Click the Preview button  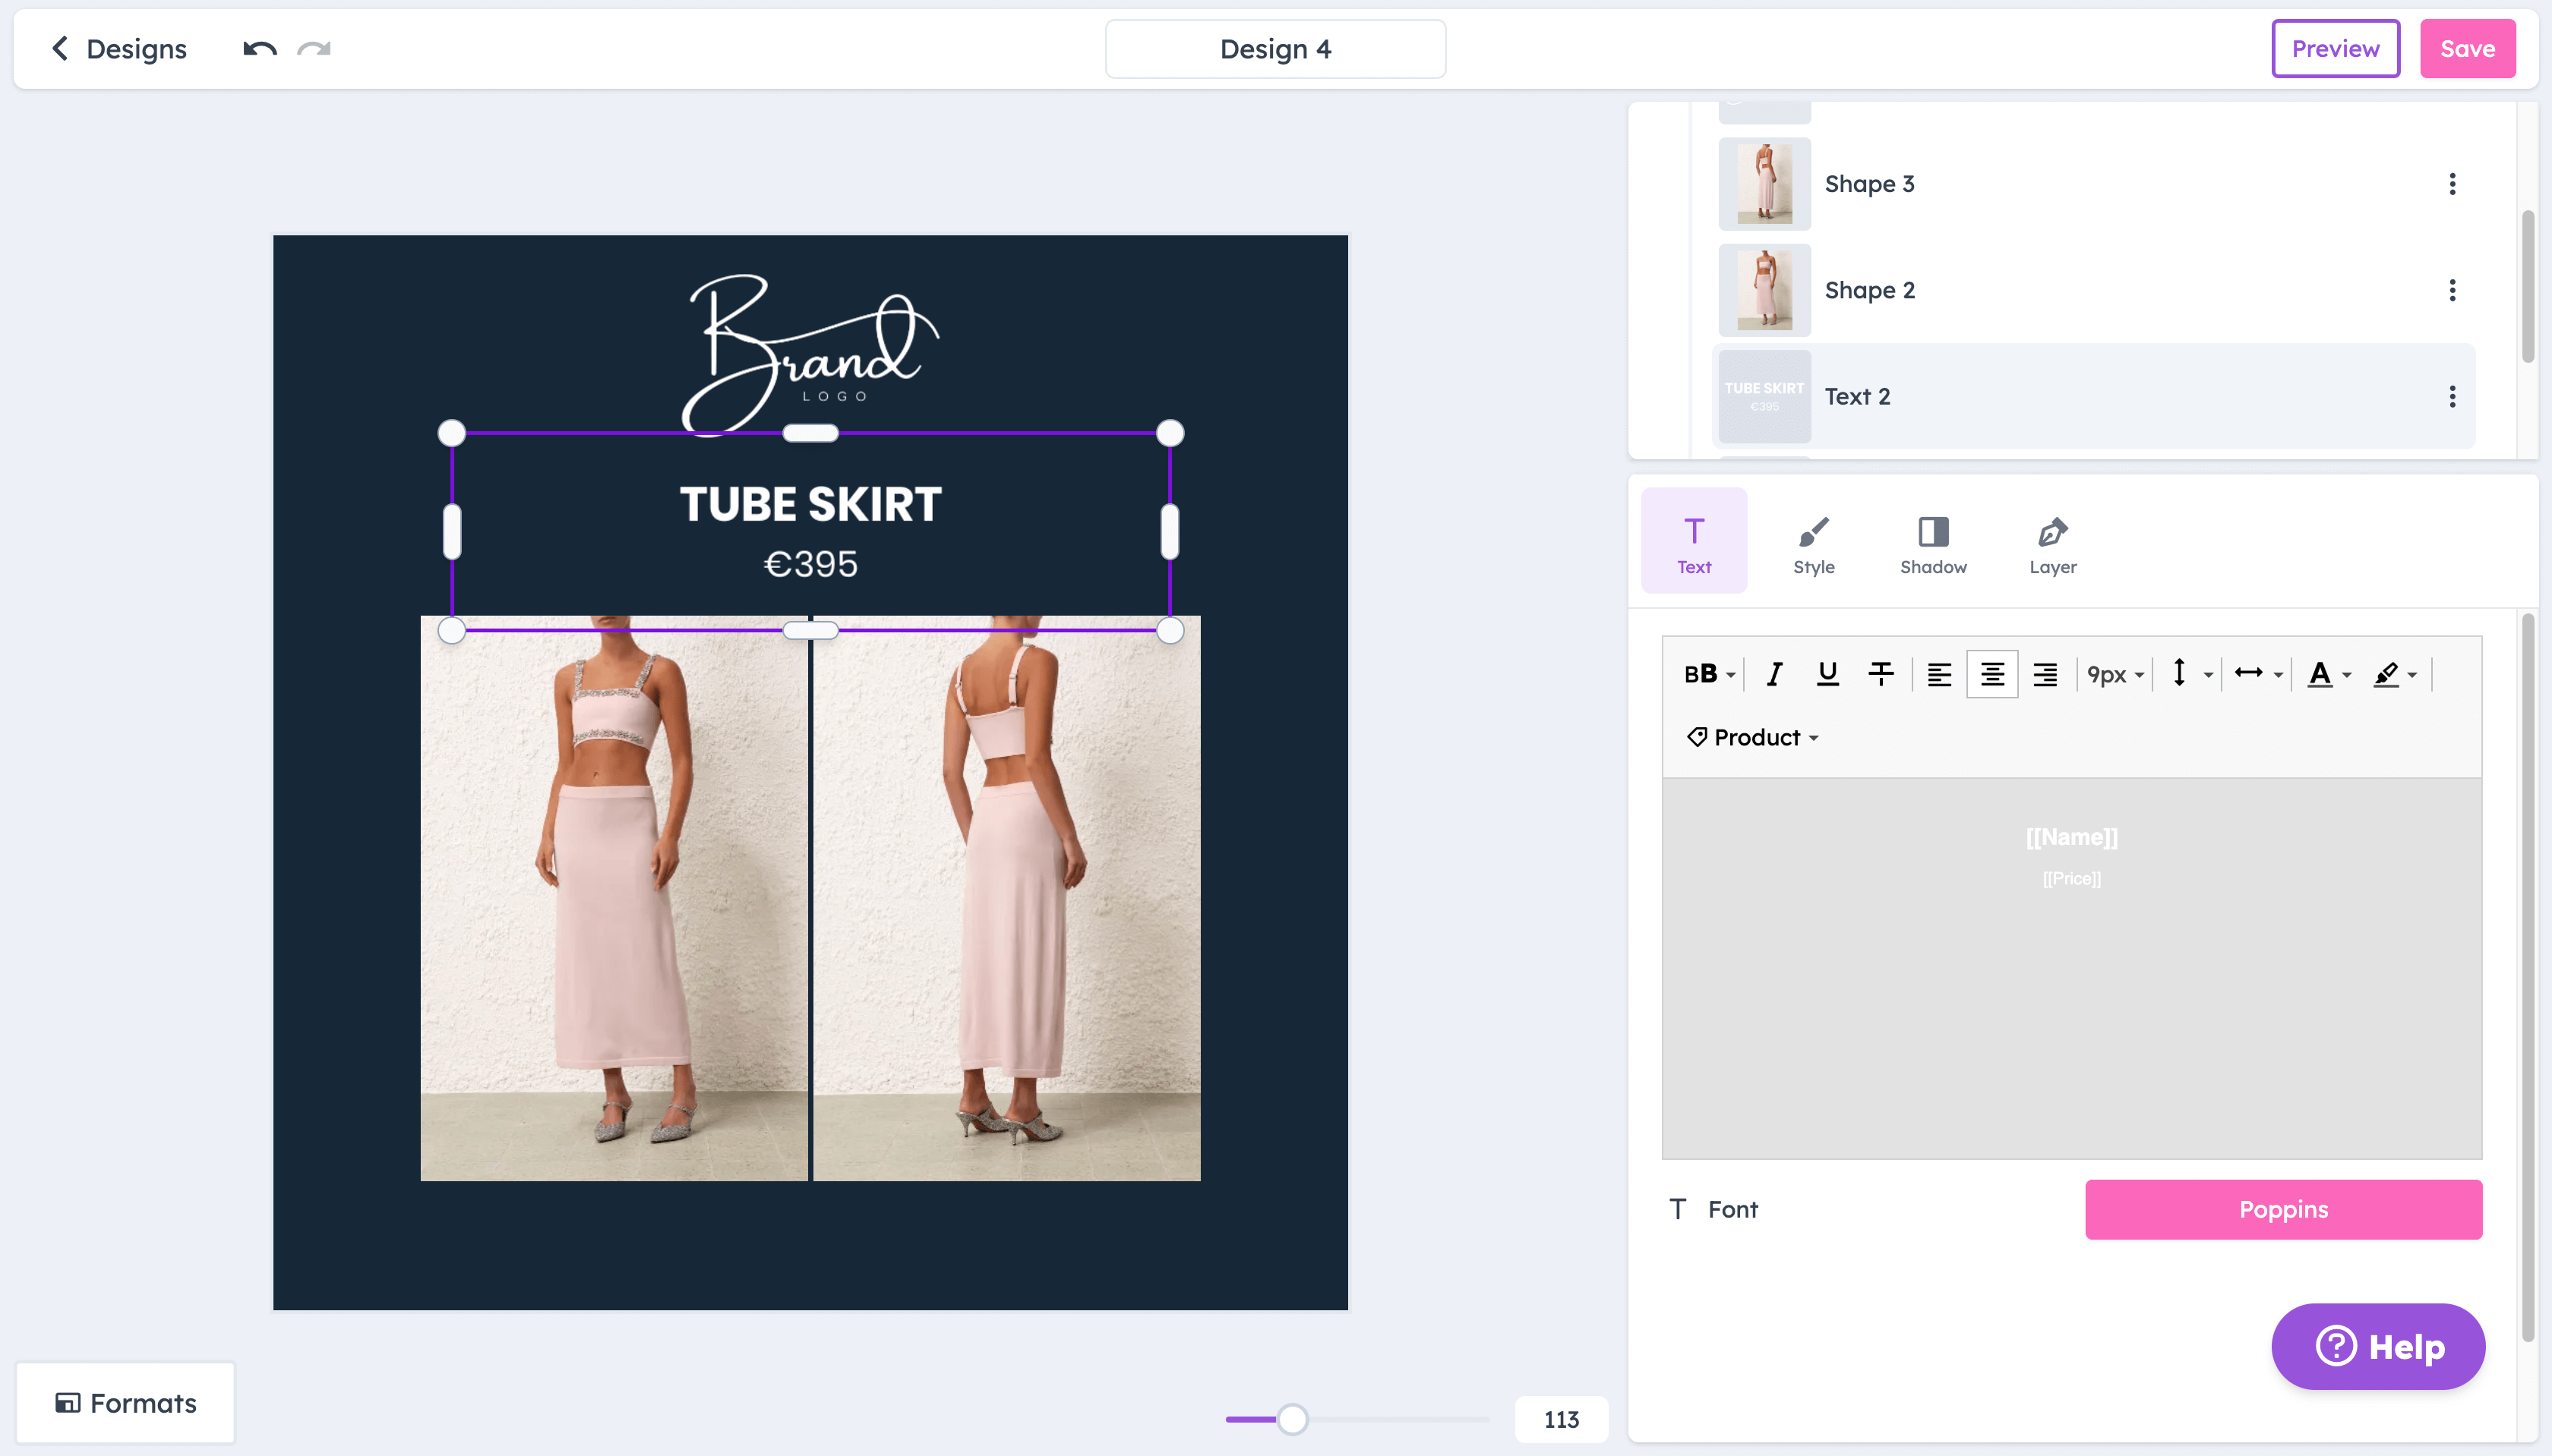(2335, 48)
